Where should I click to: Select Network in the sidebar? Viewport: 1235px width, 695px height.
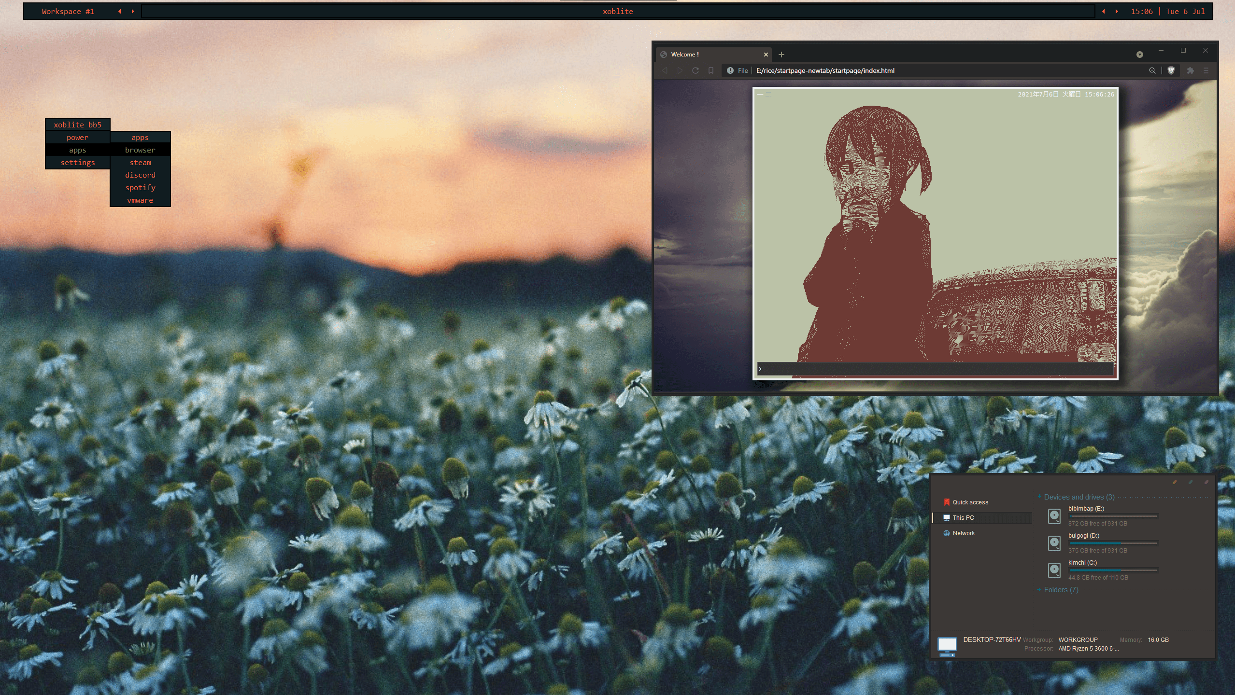tap(964, 533)
